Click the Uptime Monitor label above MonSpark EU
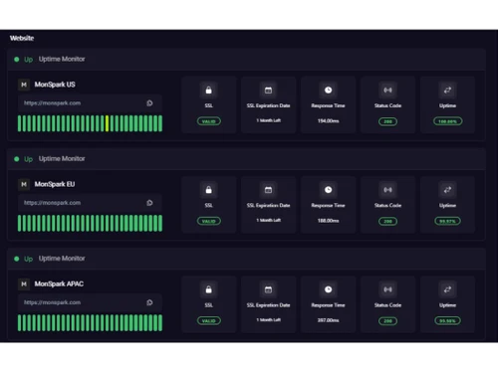498x373 pixels. (62, 159)
